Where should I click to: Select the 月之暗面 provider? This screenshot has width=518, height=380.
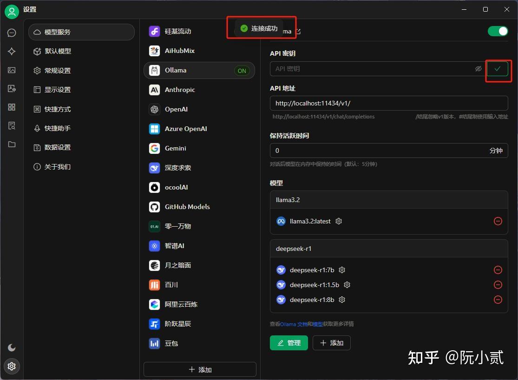tap(199, 265)
